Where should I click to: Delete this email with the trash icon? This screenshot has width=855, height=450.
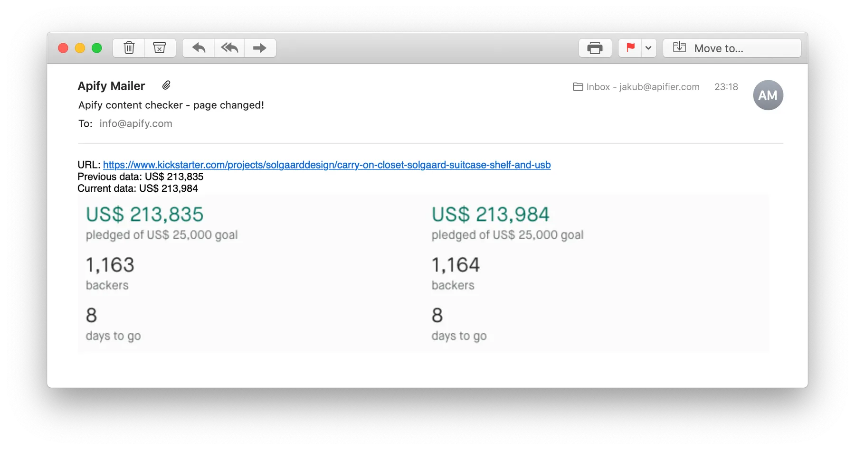[129, 48]
